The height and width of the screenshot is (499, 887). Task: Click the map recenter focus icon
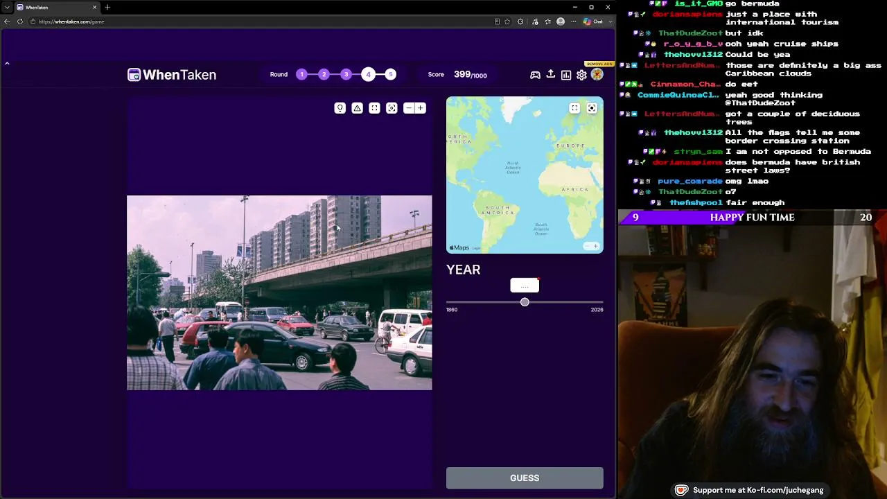coord(592,108)
